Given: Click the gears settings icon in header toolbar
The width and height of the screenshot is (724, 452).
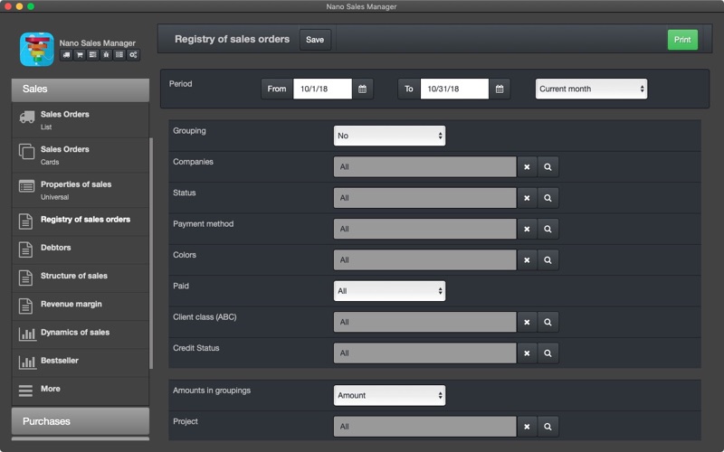Looking at the screenshot, I should point(133,55).
